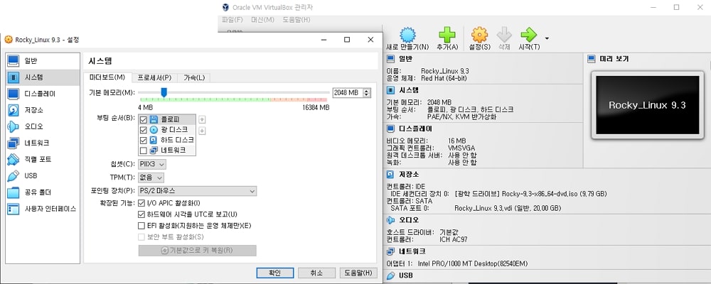Open the TPM 없음 dropdown

point(151,177)
